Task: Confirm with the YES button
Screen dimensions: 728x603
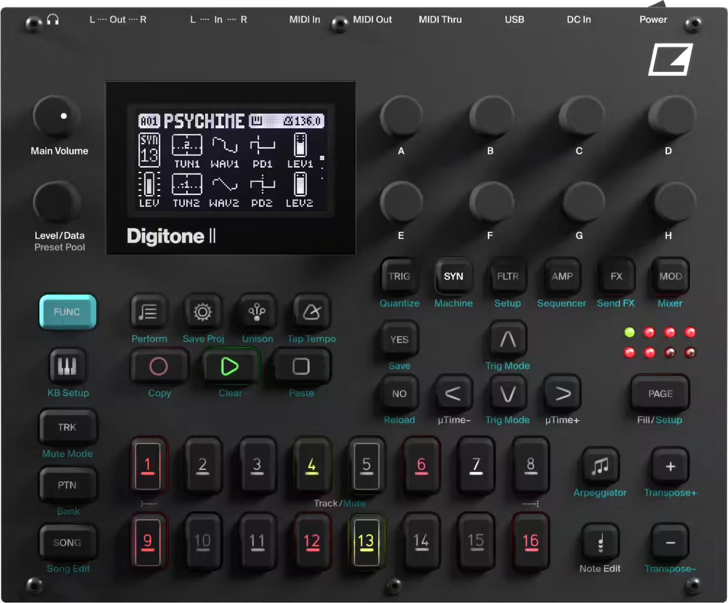Action: pyautogui.click(x=398, y=339)
